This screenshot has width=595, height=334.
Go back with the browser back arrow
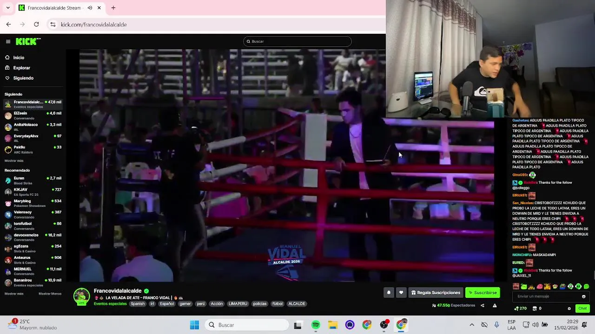pyautogui.click(x=8, y=24)
